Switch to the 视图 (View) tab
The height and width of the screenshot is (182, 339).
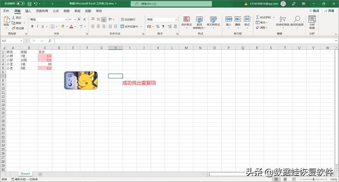click(x=88, y=11)
